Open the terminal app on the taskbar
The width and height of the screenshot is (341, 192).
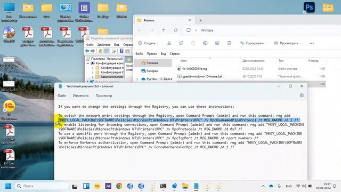tap(163, 186)
